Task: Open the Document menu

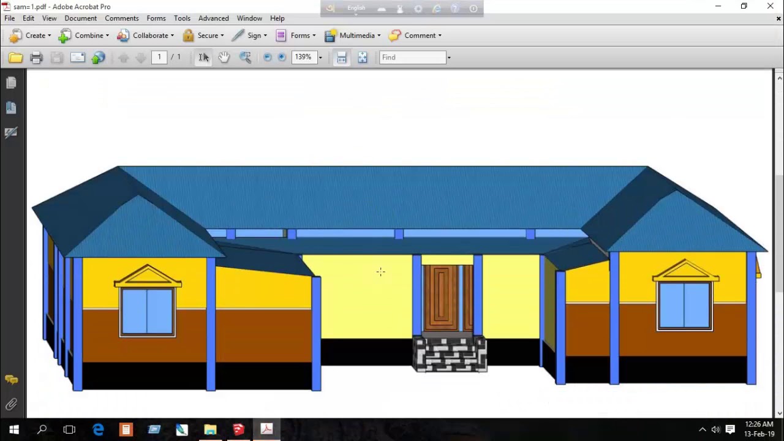Action: click(x=81, y=18)
